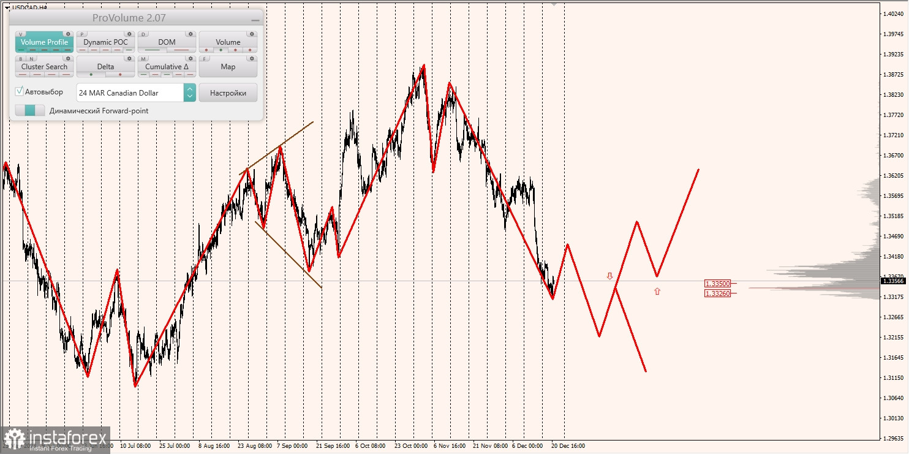Viewport: 909px width, 454px height.
Task: Open Map settings gear
Action: (x=252, y=59)
